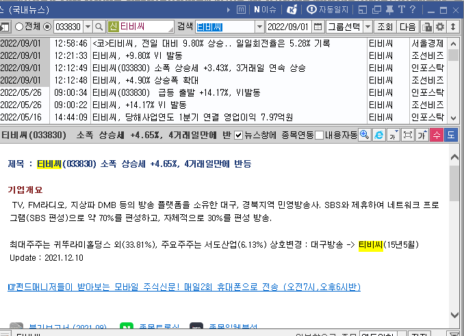Click the K tag icon in title bar
Image resolution: width=464 pixels, height=336 pixels.
[292, 10]
